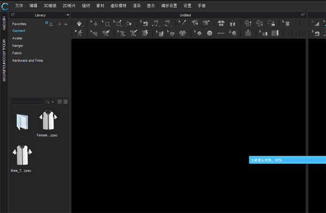Refresh the library file list
Viewport: 326px width, 213px height.
point(59,102)
